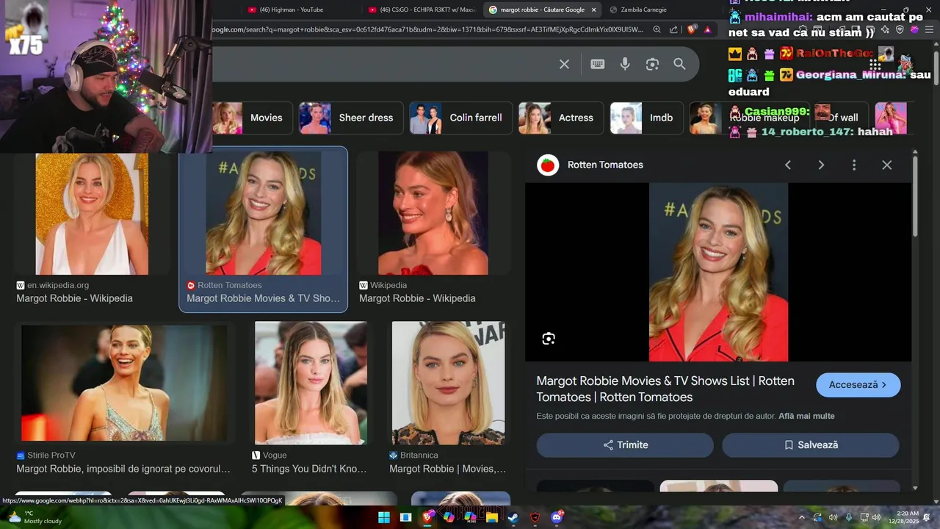Click the browser address bar URL
This screenshot has height=529, width=940.
click(426, 29)
